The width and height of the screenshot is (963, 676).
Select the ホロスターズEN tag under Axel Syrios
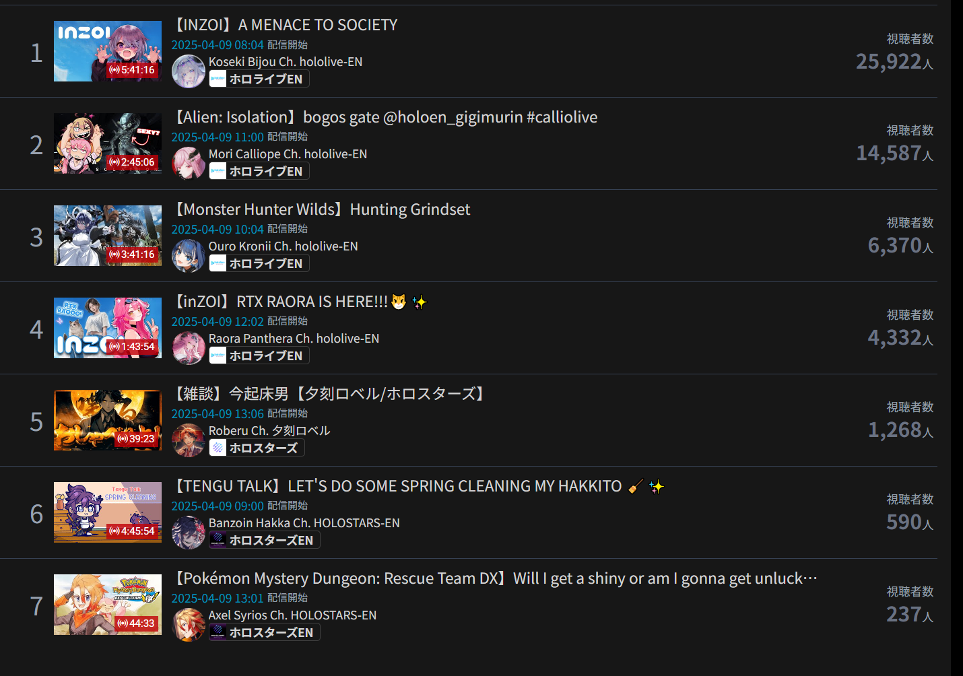point(264,632)
